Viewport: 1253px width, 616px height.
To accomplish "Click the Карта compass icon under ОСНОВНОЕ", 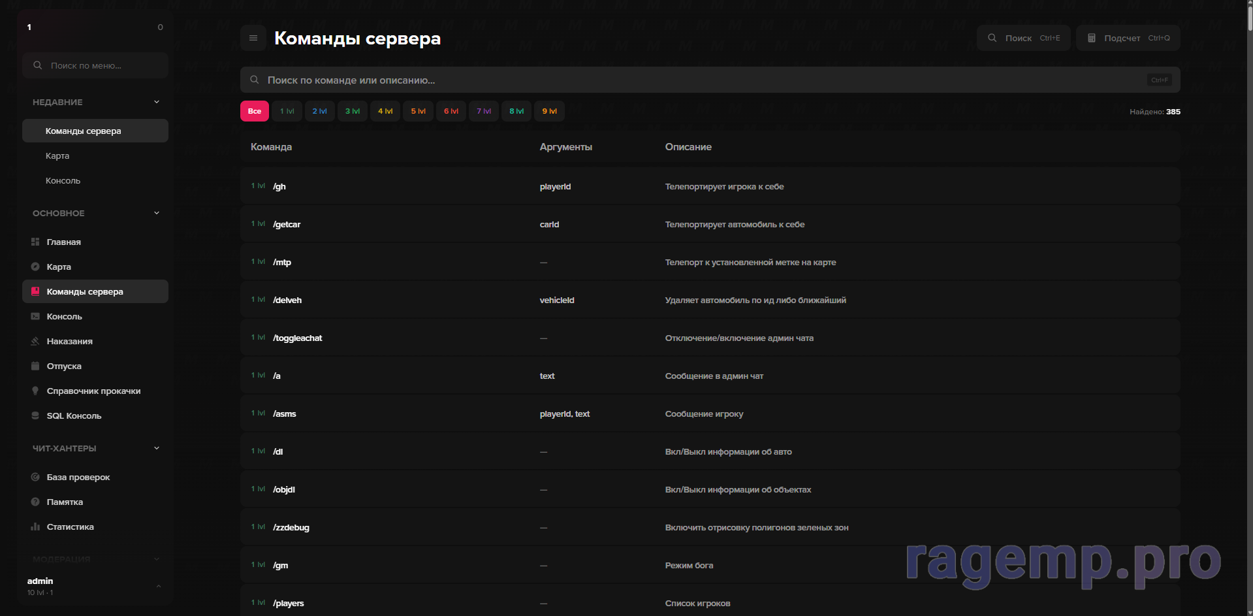I will [35, 267].
